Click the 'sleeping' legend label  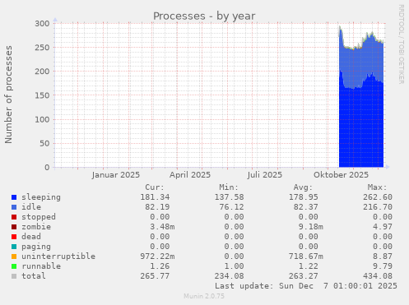click(x=41, y=197)
